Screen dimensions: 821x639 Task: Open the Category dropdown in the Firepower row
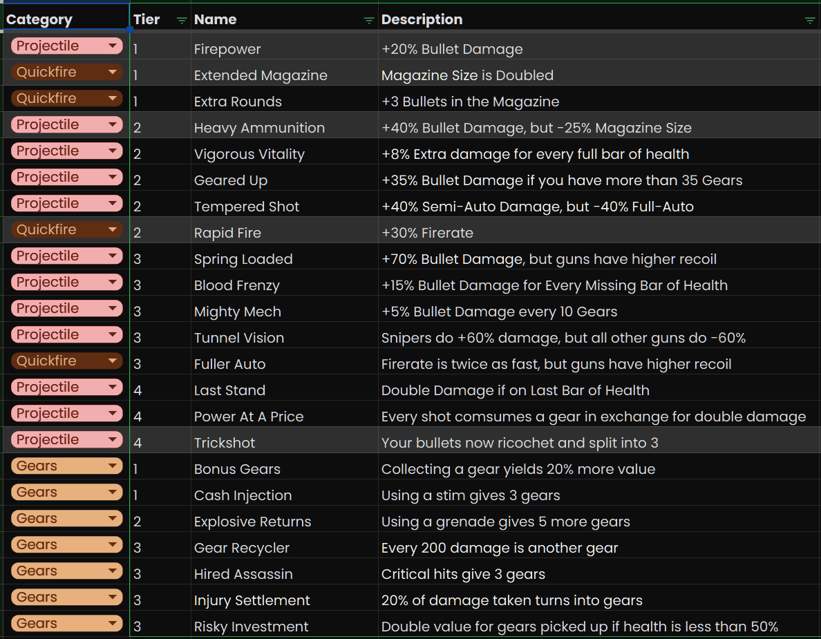[x=112, y=46]
